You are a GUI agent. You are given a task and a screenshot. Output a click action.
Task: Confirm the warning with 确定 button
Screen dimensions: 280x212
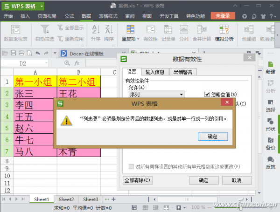coord(213,137)
